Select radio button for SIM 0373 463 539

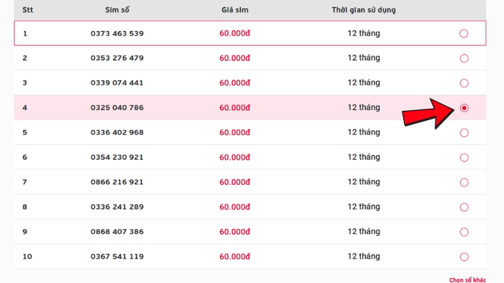(464, 33)
